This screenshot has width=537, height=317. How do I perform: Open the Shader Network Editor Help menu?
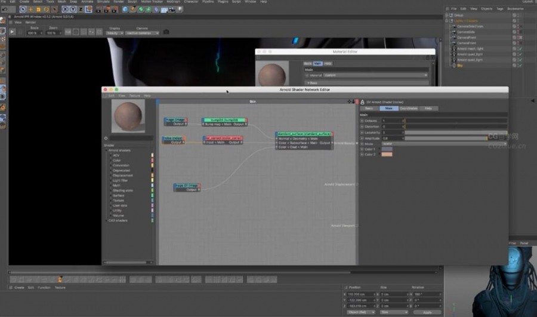[x=147, y=96]
